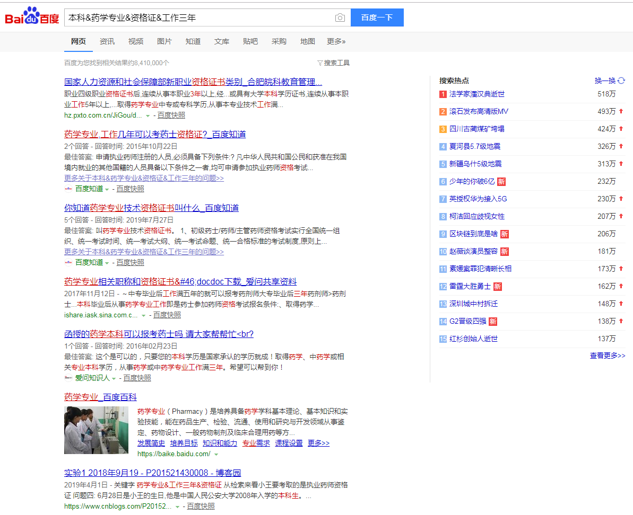
Task: Switch to the 文库 tab
Action: click(x=222, y=41)
